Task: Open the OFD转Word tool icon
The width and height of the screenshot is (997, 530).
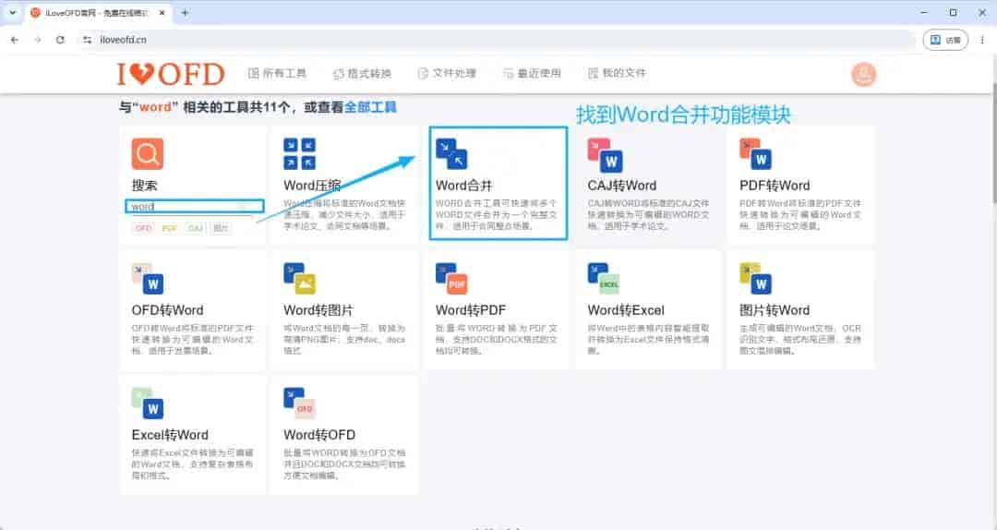Action: tap(148, 279)
